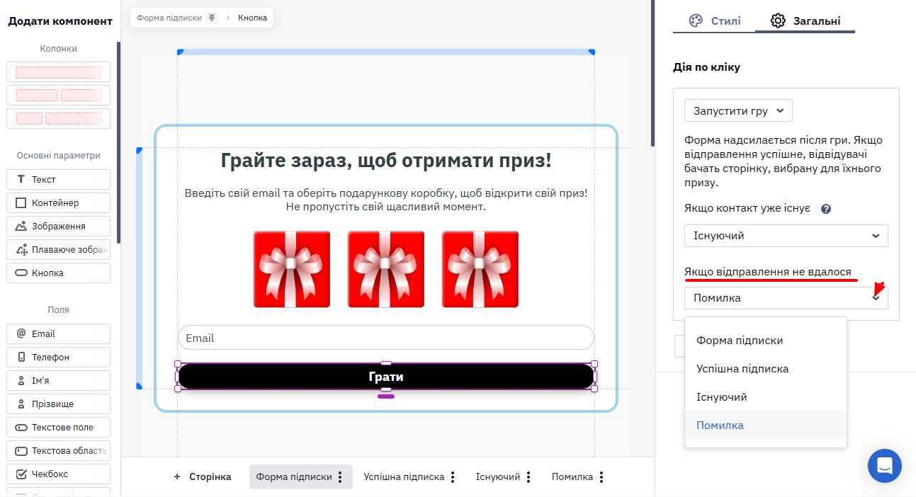The height and width of the screenshot is (497, 916).
Task: Choose Форма підписки from dropdown list
Action: [766, 341]
